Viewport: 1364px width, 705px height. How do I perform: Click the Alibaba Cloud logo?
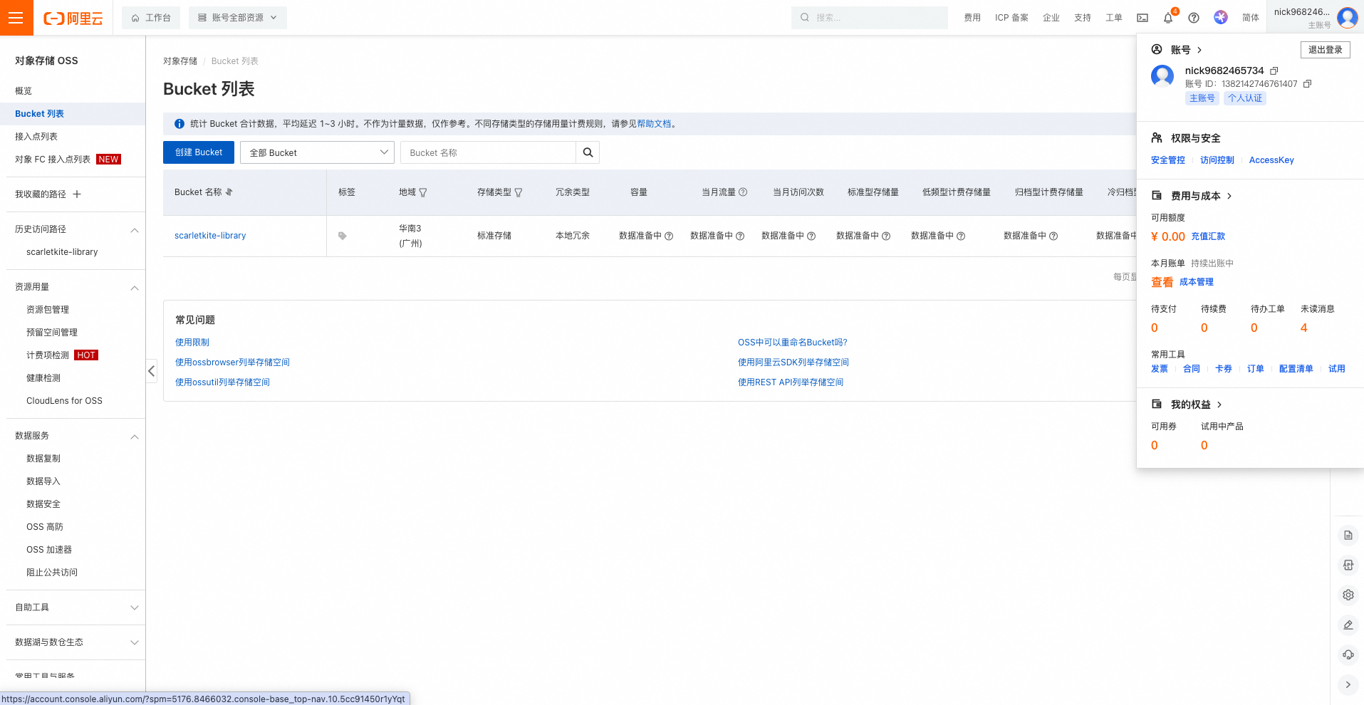pyautogui.click(x=73, y=18)
